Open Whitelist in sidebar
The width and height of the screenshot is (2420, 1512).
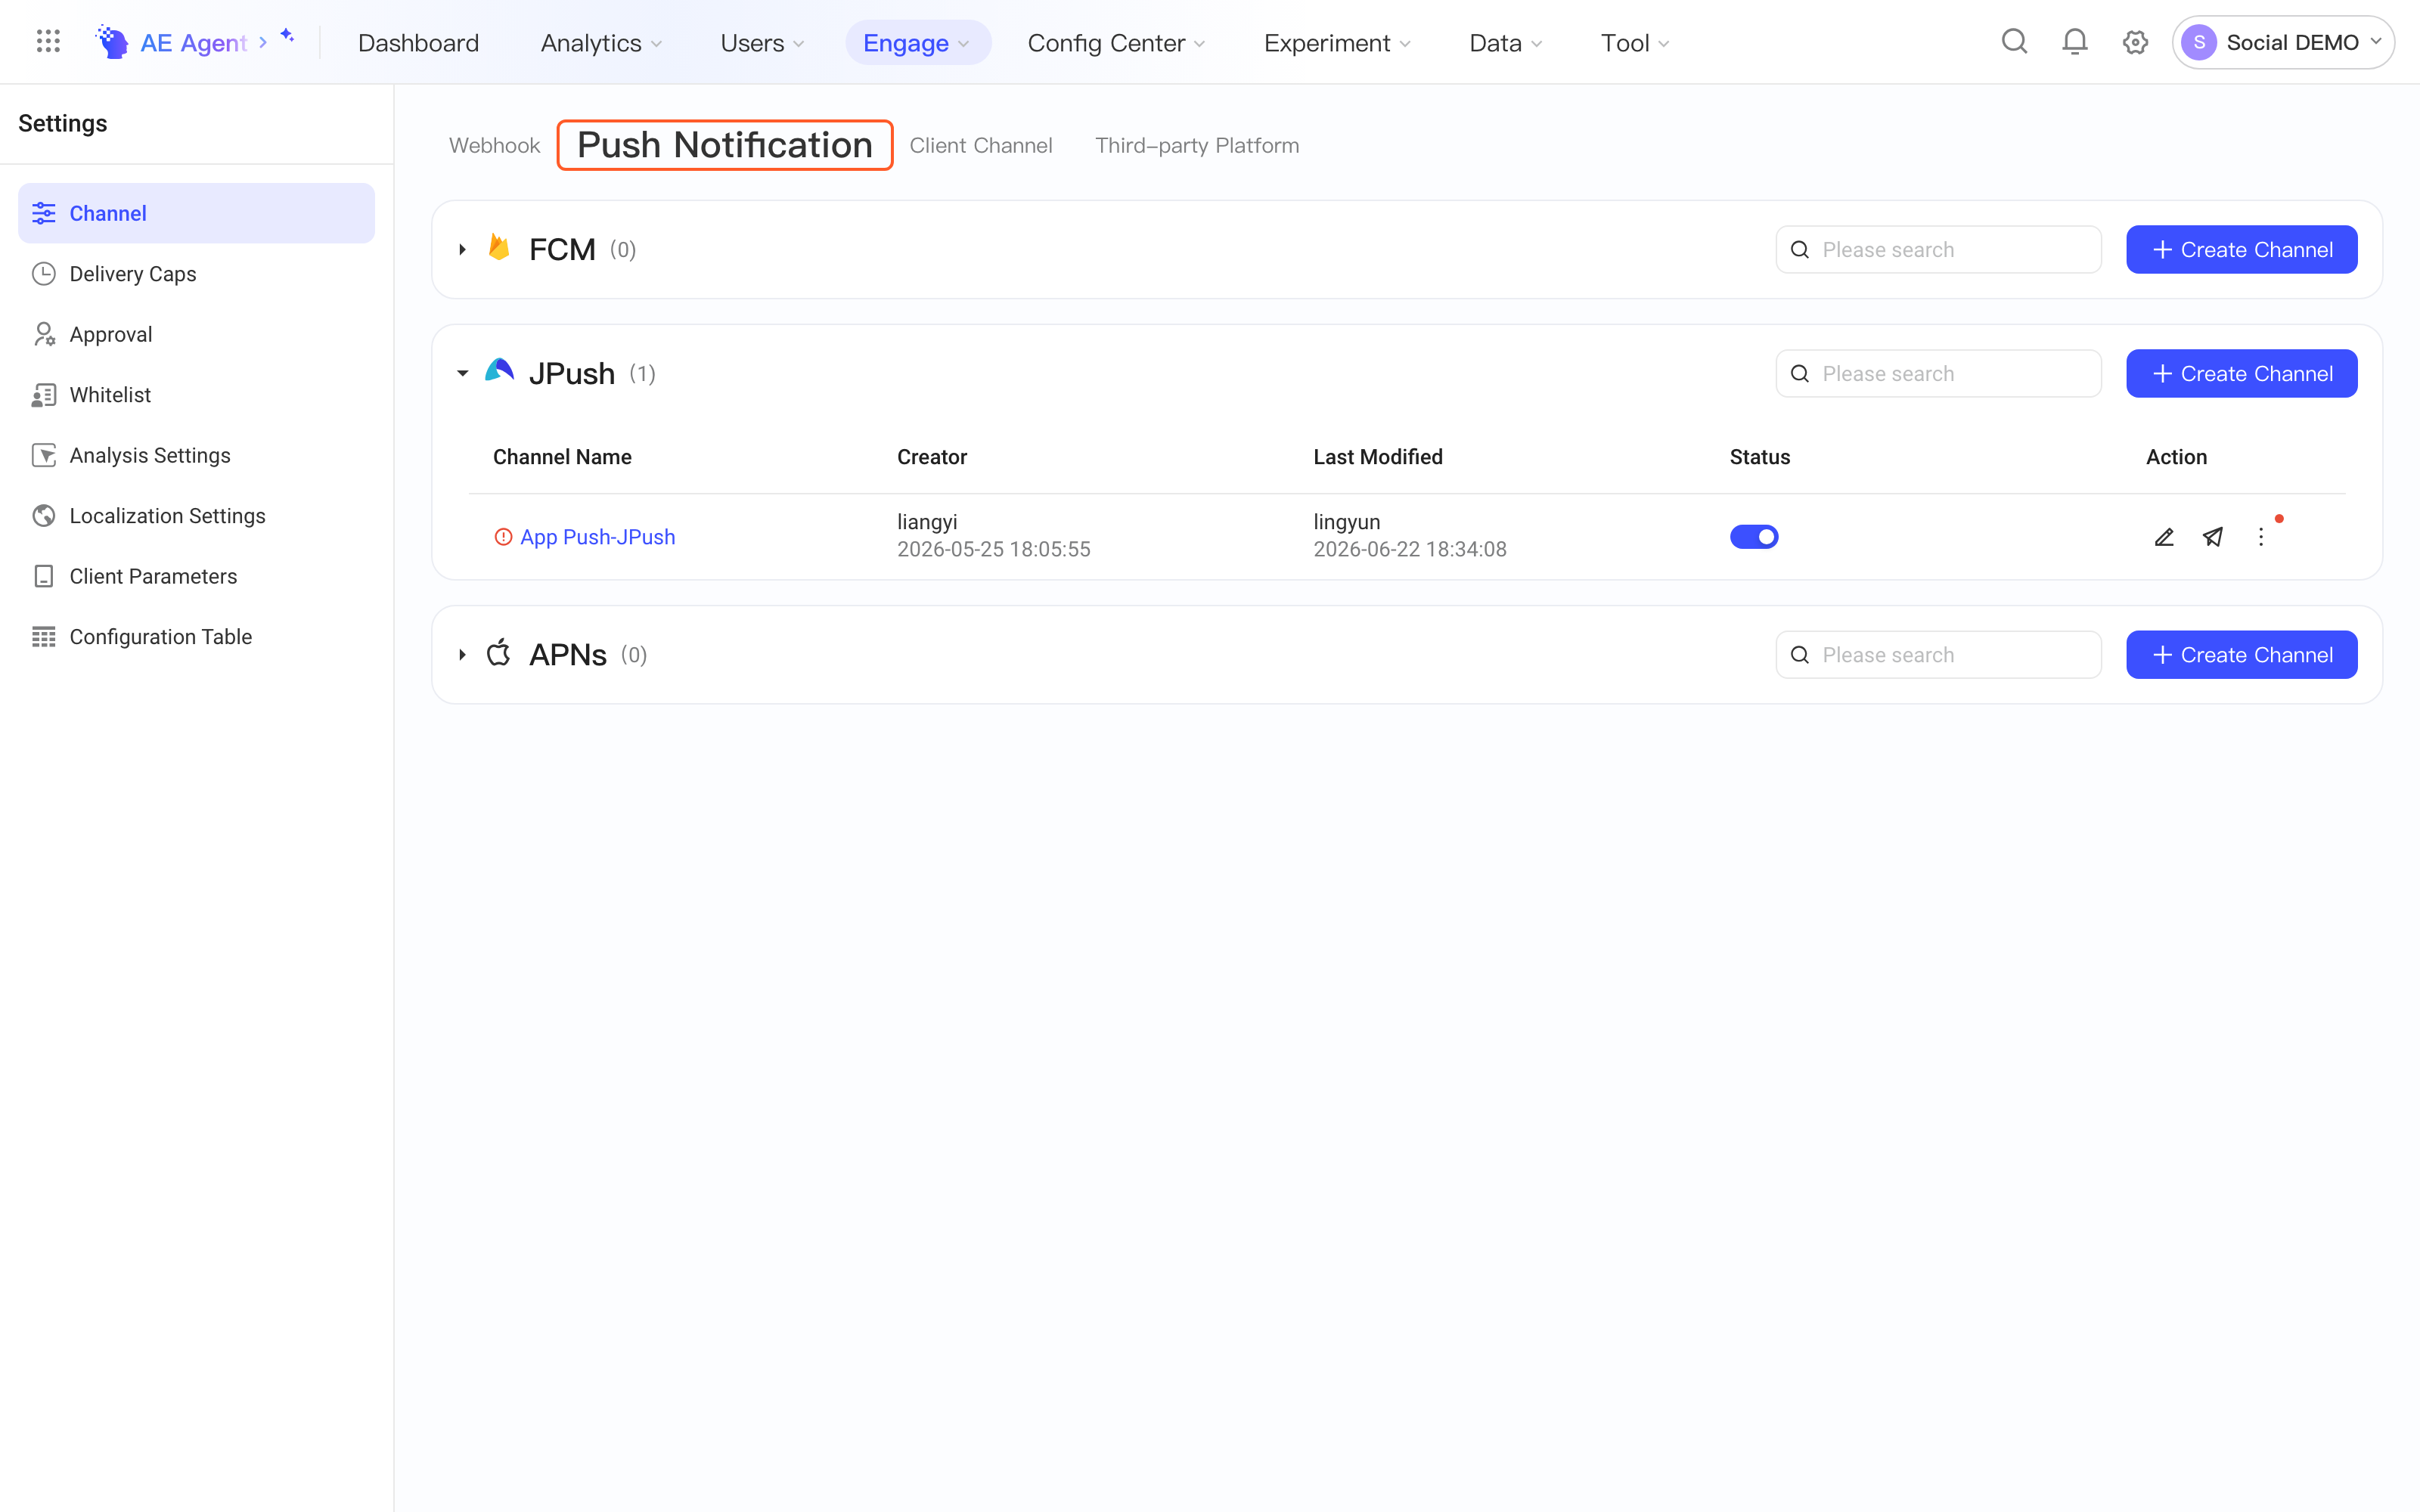tap(196, 395)
